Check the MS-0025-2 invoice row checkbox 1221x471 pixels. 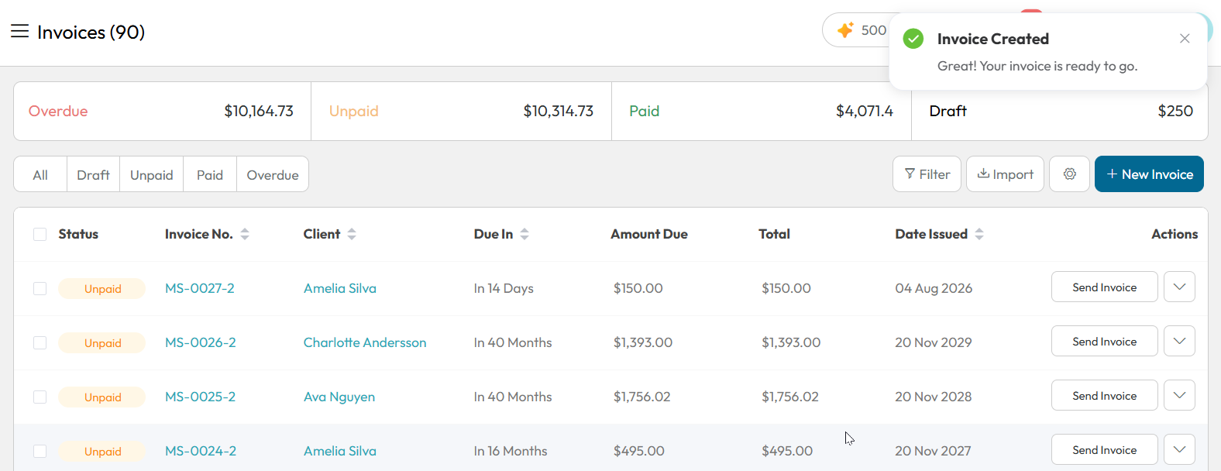[40, 397]
